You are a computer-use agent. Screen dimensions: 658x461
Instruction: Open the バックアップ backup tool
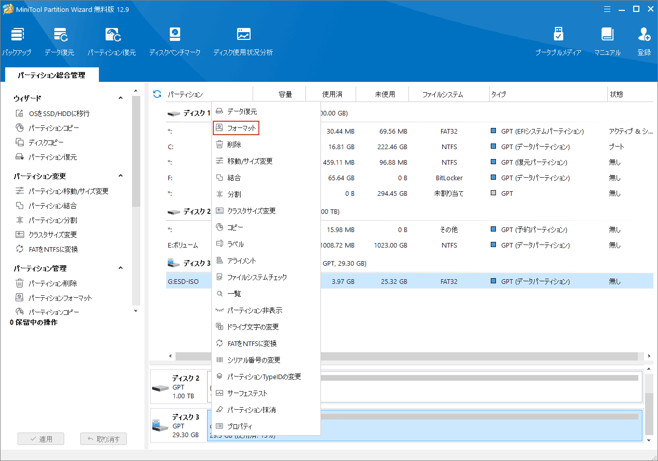(17, 41)
